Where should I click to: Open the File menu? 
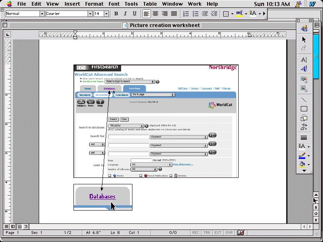pos(22,4)
